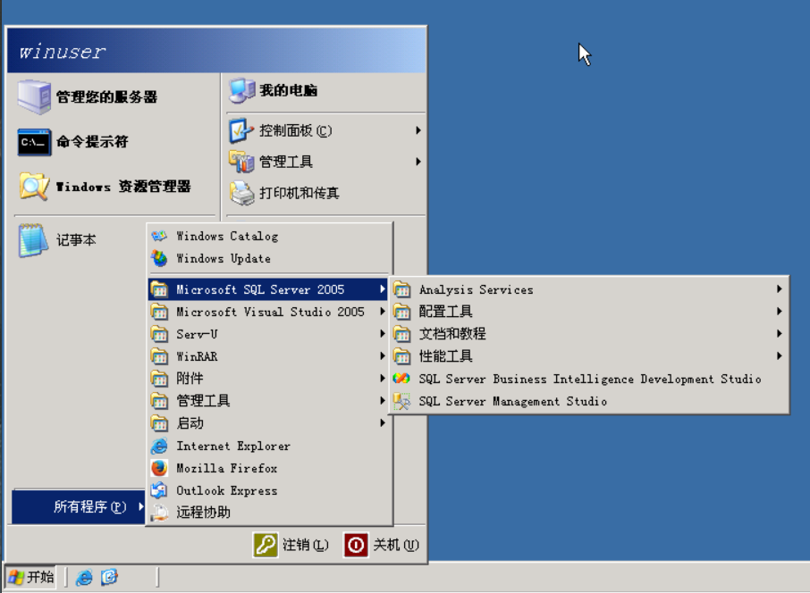Open the Windows 资源管理器 explorer icon
Screen dimensions: 810x593
(34, 187)
